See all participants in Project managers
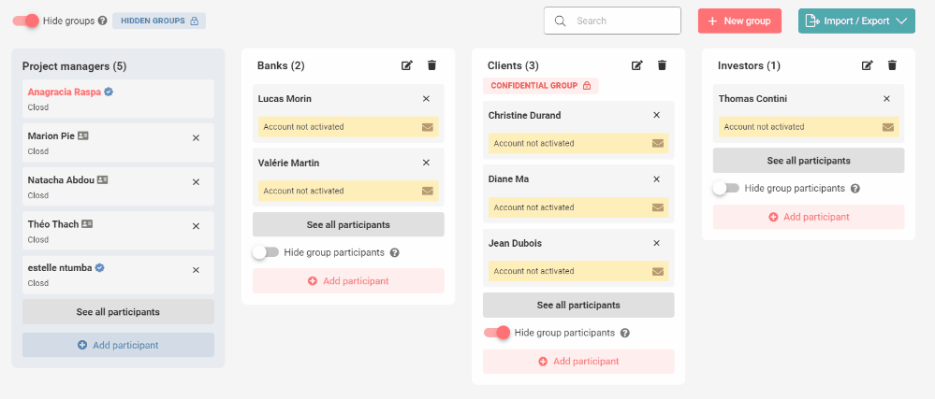Image resolution: width=935 pixels, height=399 pixels. tap(118, 312)
